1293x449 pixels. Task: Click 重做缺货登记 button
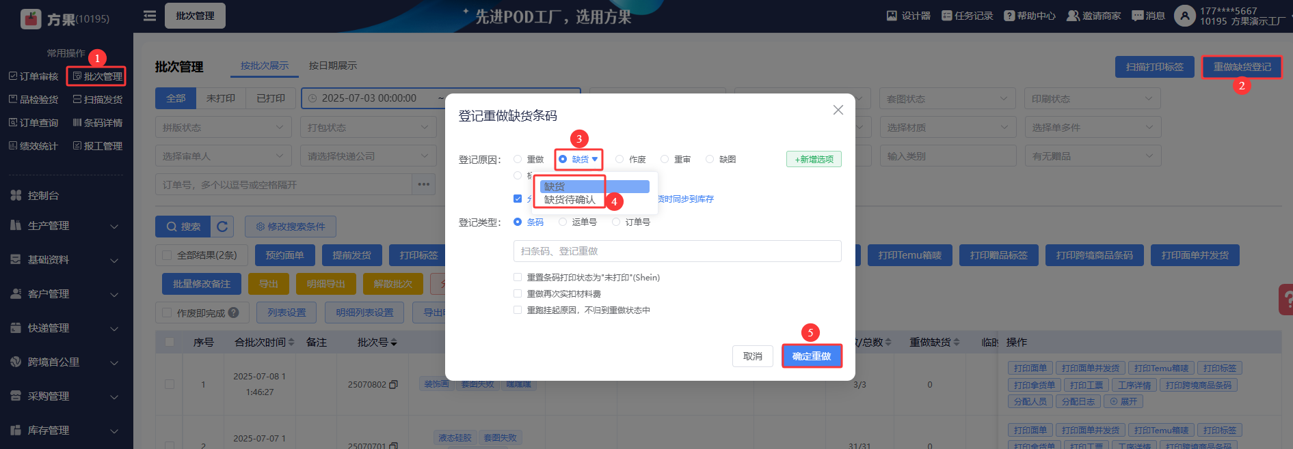pos(1242,67)
